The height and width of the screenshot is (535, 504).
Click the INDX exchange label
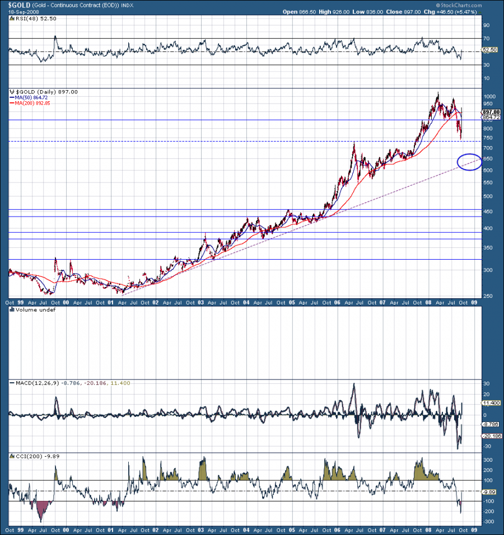coord(127,6)
